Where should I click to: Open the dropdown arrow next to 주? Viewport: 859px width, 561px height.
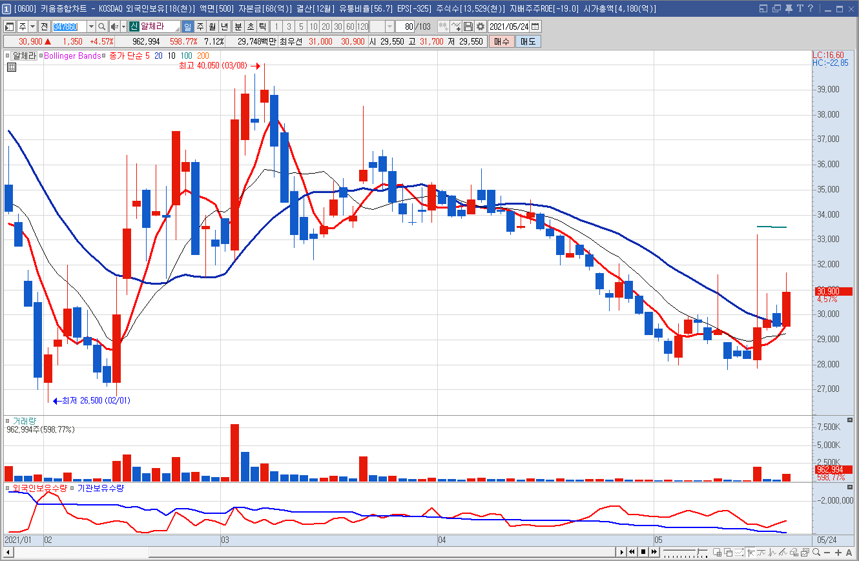(x=32, y=26)
